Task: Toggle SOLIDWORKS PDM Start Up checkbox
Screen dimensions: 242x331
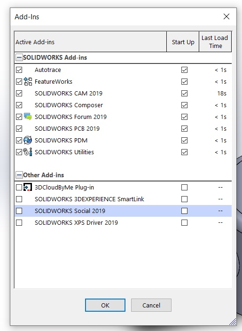Action: click(184, 141)
